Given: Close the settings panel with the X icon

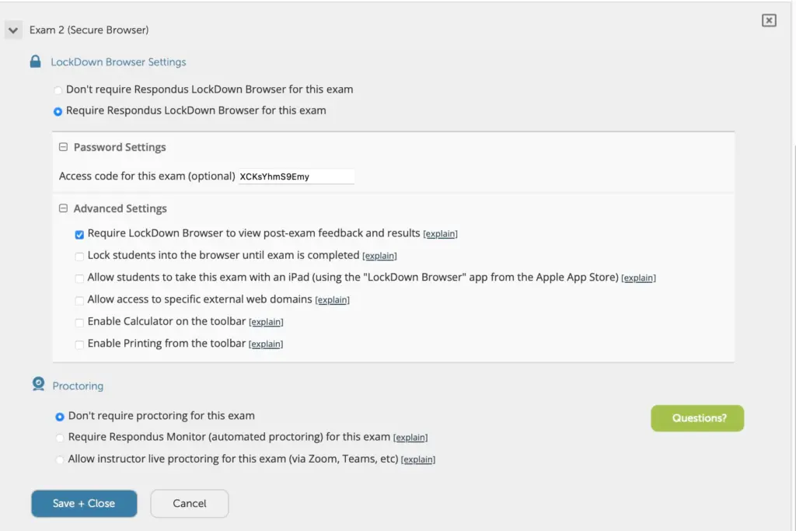Looking at the screenshot, I should [769, 20].
